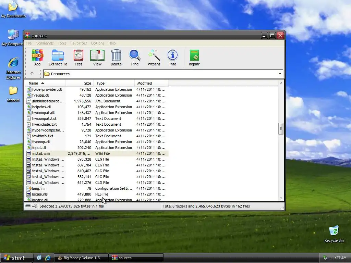This screenshot has width=351, height=263.
Task: Show archive Info
Action: [173, 58]
